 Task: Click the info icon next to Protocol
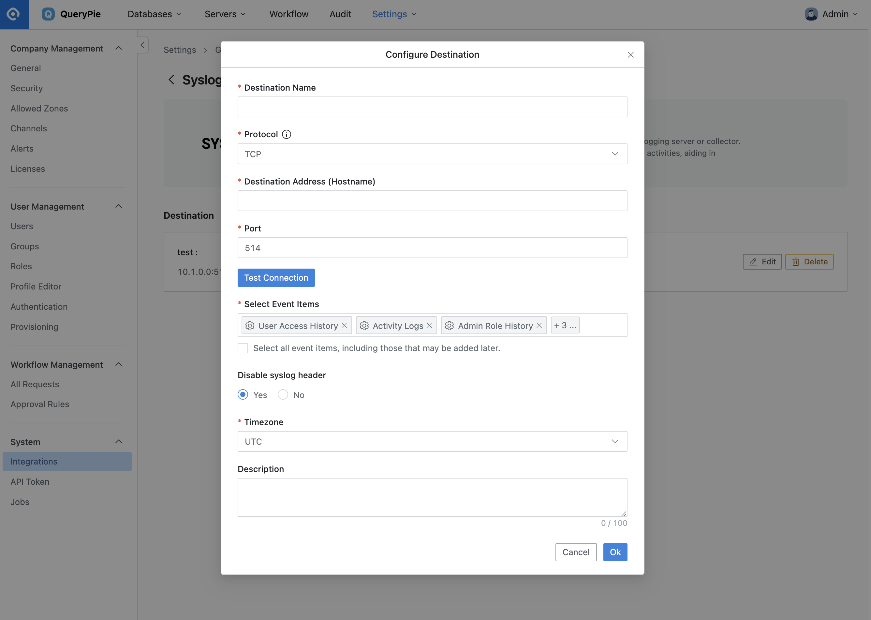click(286, 134)
